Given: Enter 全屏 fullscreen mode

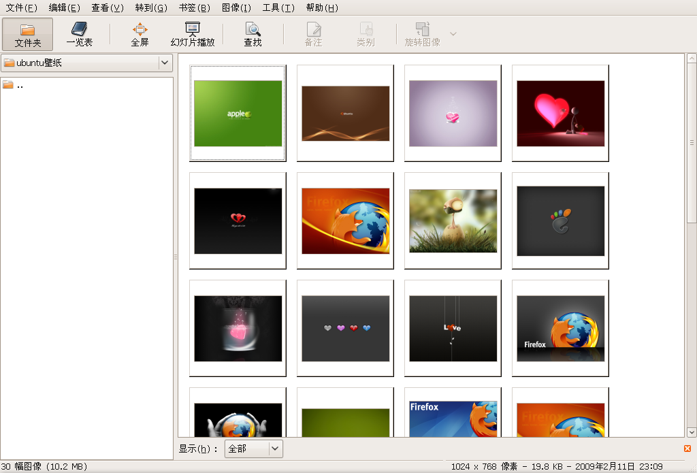Looking at the screenshot, I should (x=140, y=34).
